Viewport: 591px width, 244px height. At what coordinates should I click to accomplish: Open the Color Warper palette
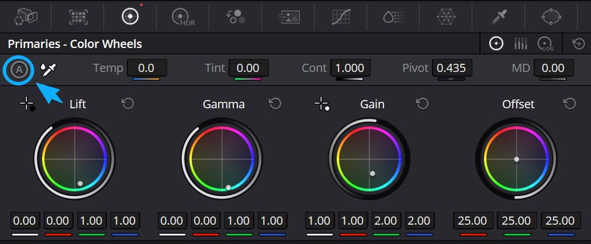[x=446, y=16]
